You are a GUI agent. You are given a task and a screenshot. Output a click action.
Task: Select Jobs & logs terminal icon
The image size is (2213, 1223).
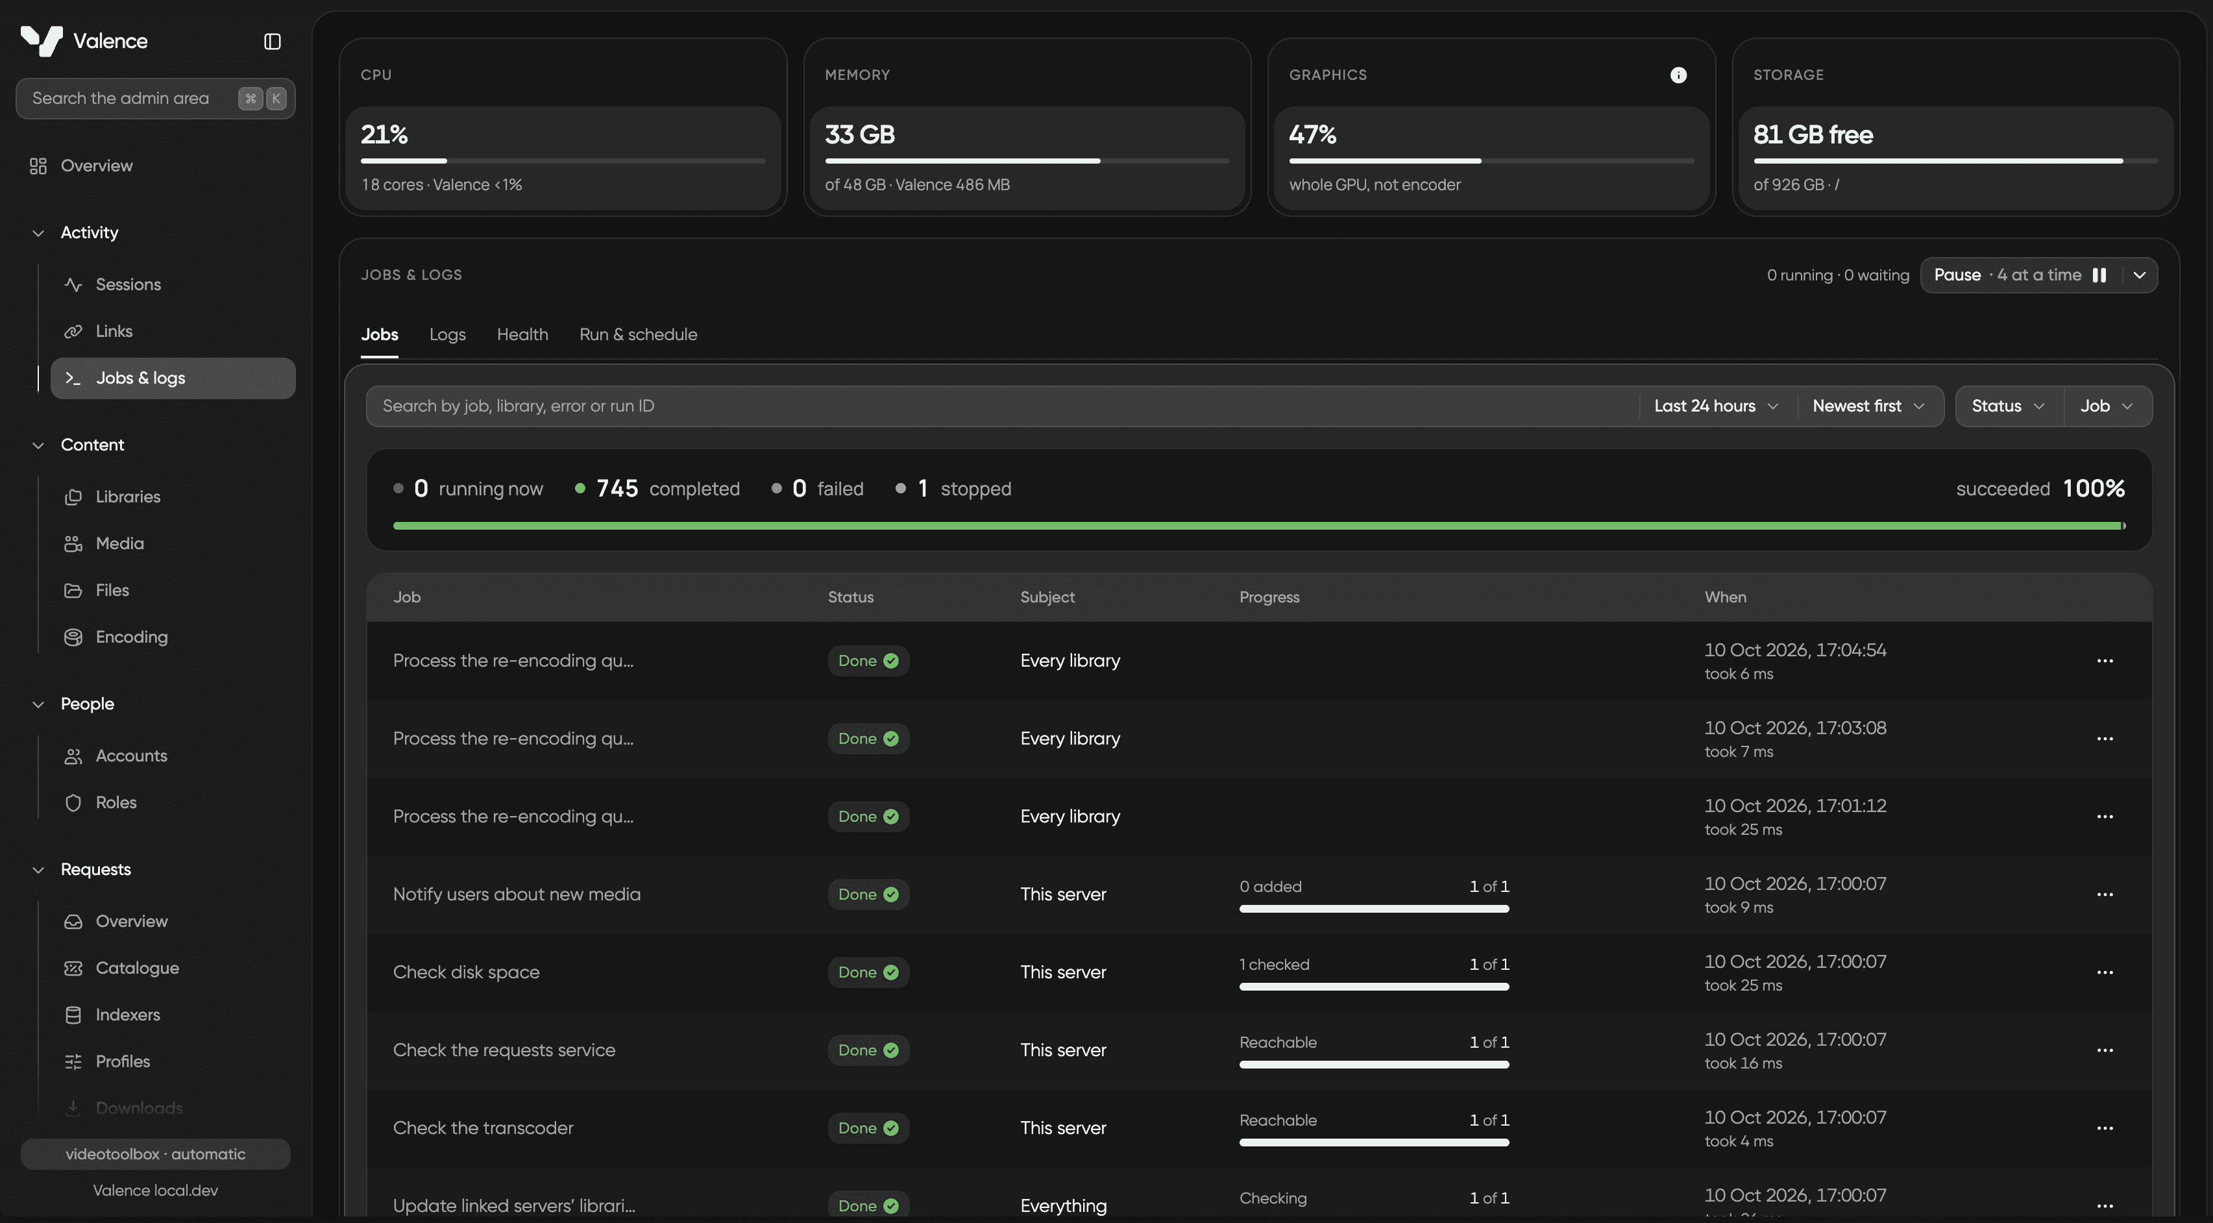pos(73,378)
